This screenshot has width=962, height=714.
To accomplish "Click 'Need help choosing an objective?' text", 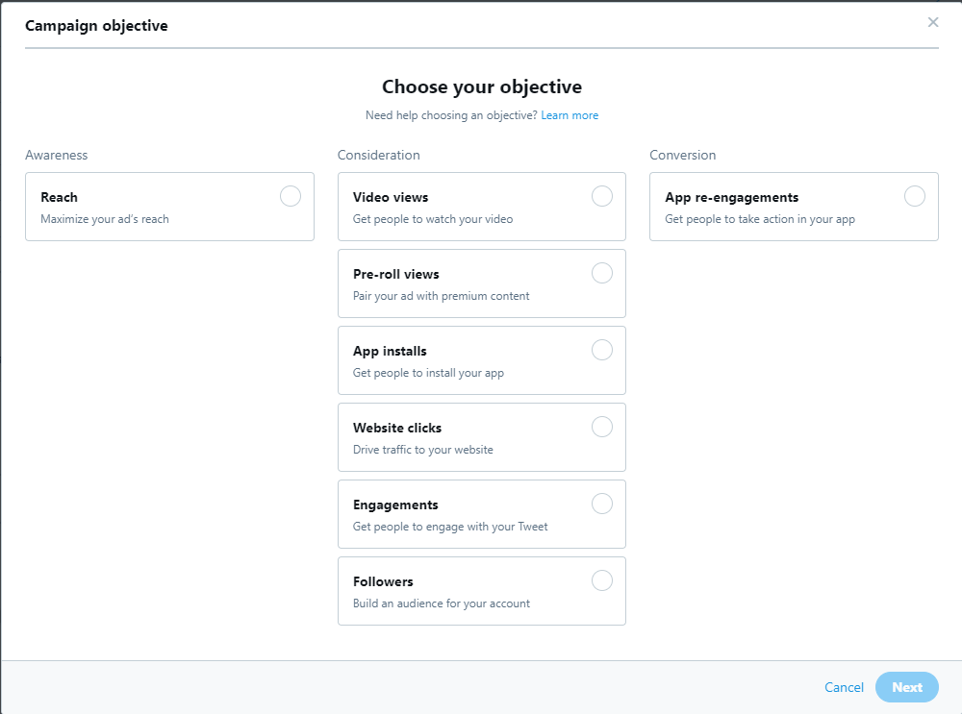I will [451, 115].
